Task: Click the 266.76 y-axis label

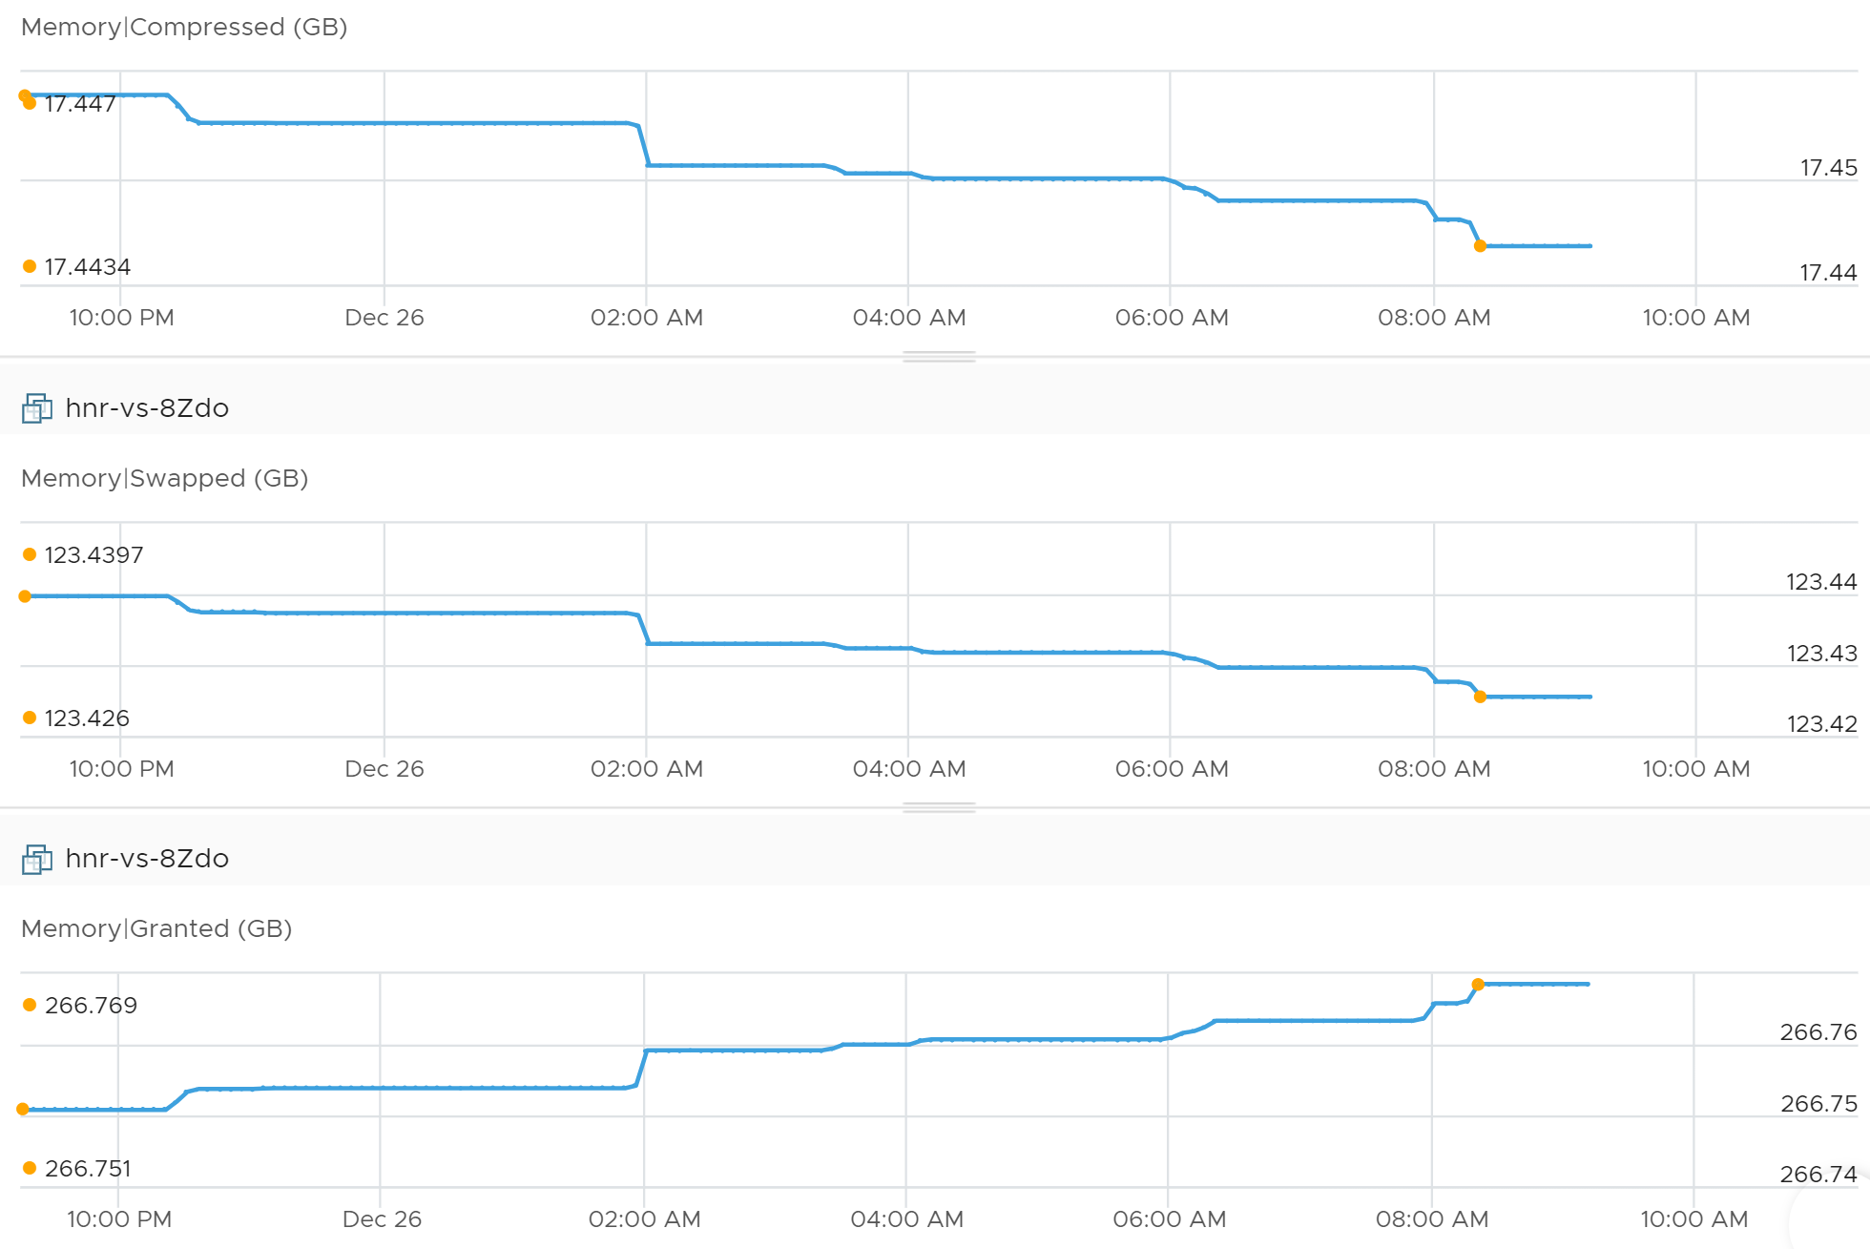Action: click(1818, 1032)
